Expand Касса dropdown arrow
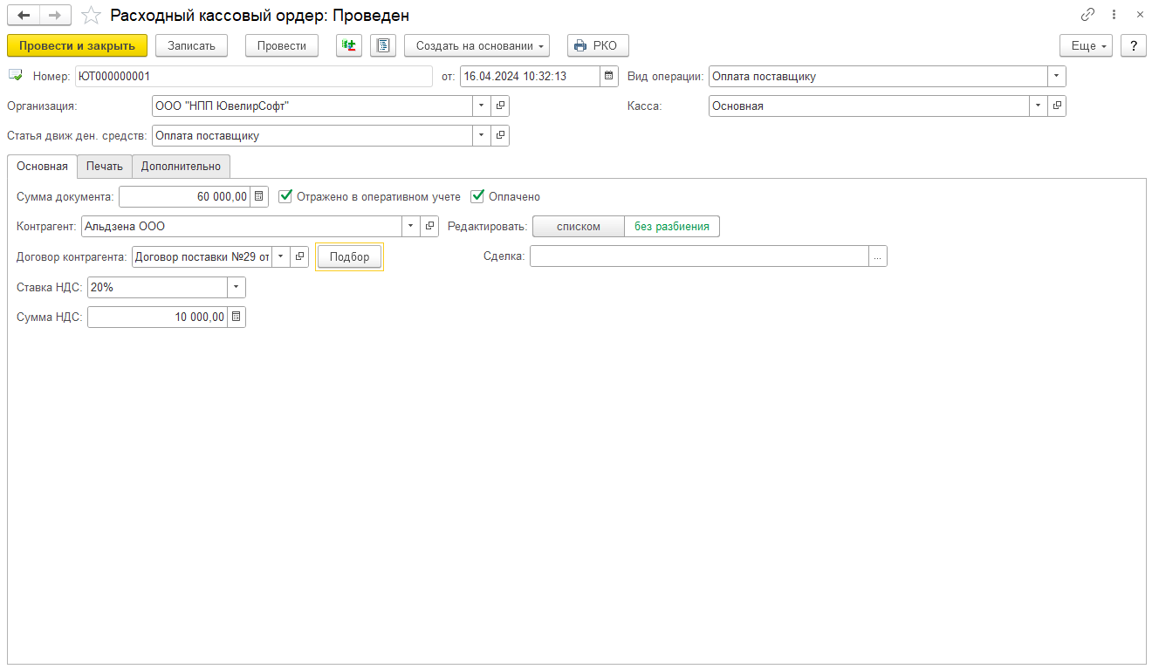The width and height of the screenshot is (1152, 669). tap(1039, 106)
